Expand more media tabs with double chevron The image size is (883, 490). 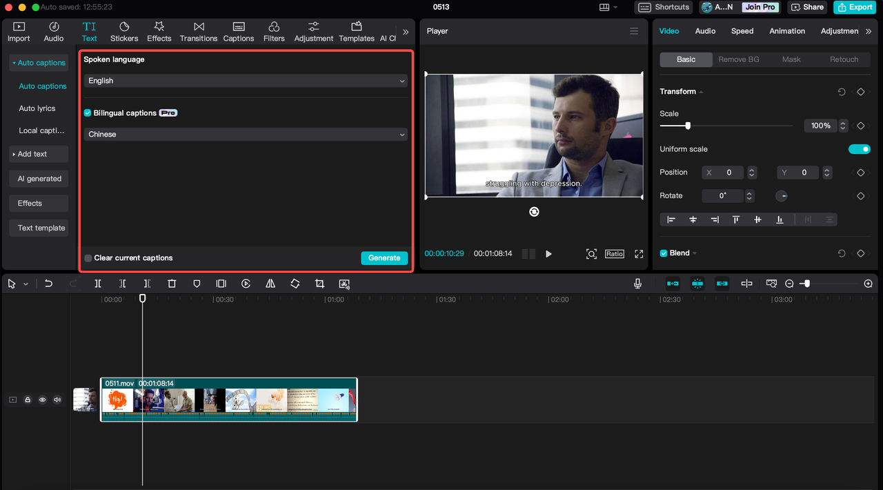(406, 32)
